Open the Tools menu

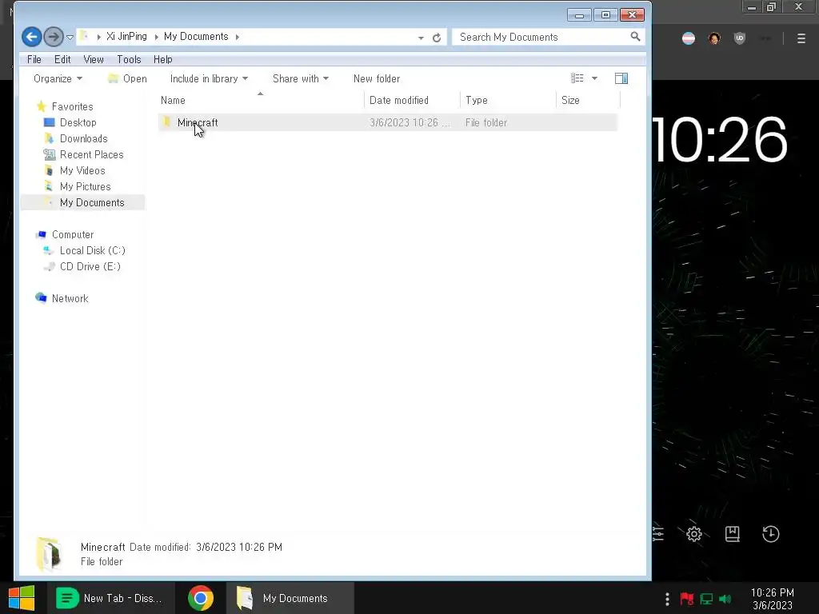coord(129,59)
